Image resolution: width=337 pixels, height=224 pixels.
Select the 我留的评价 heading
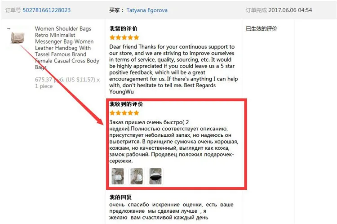pyautogui.click(x=123, y=29)
